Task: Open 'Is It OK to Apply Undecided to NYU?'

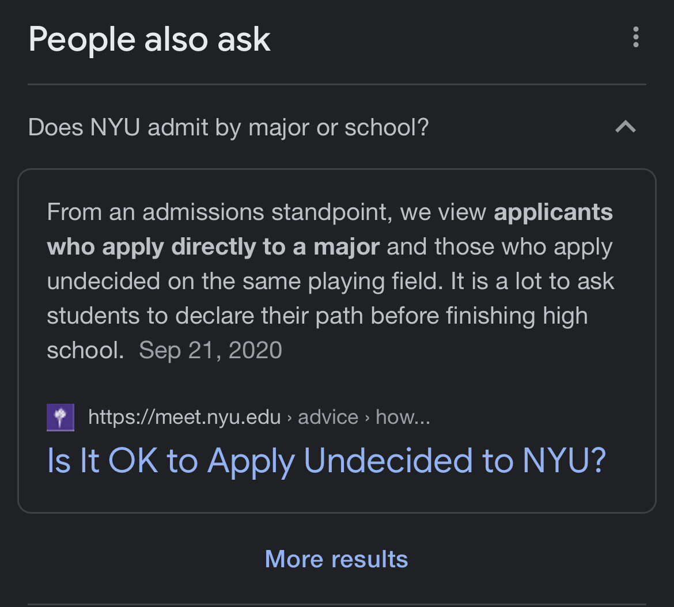Action: [326, 461]
